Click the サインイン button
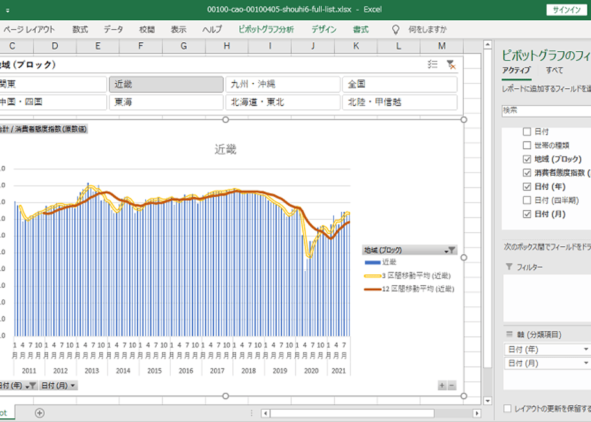591x422 pixels. (x=567, y=10)
